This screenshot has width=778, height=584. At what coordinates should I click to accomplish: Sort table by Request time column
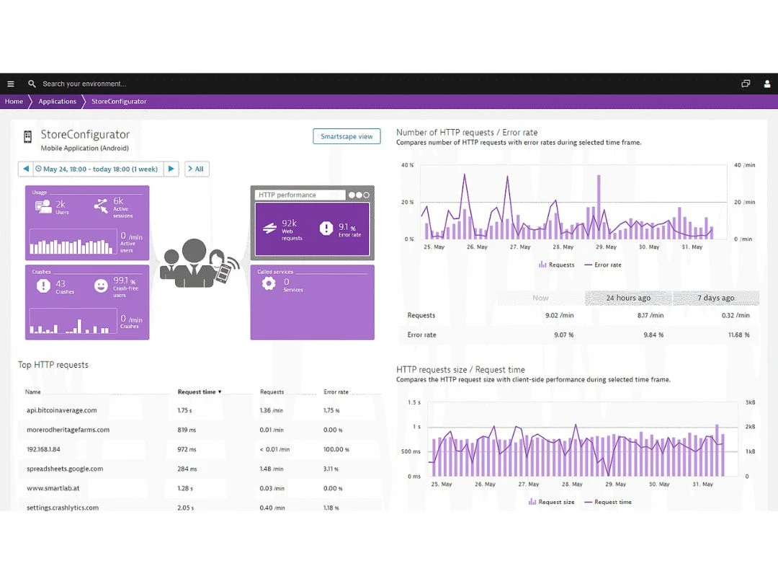click(200, 392)
